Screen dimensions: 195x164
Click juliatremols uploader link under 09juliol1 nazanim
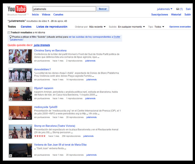[90, 98]
